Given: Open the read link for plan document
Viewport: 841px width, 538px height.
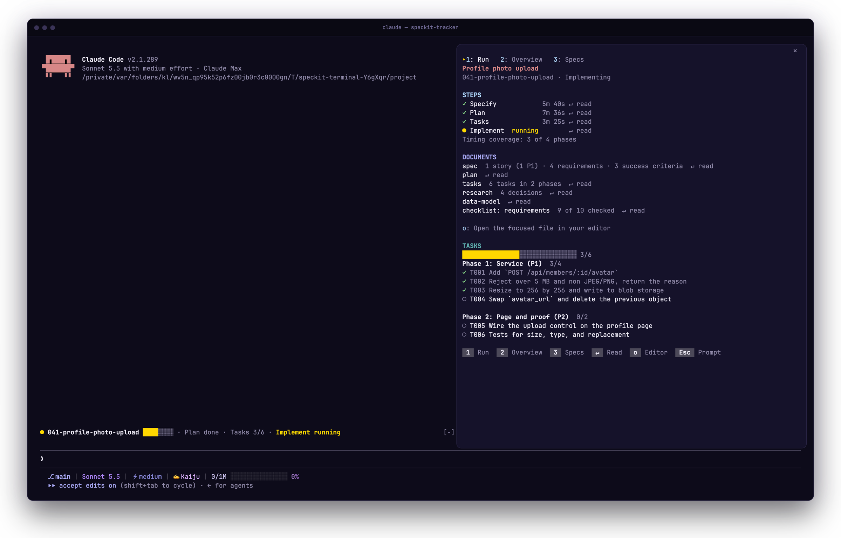Looking at the screenshot, I should coord(496,175).
